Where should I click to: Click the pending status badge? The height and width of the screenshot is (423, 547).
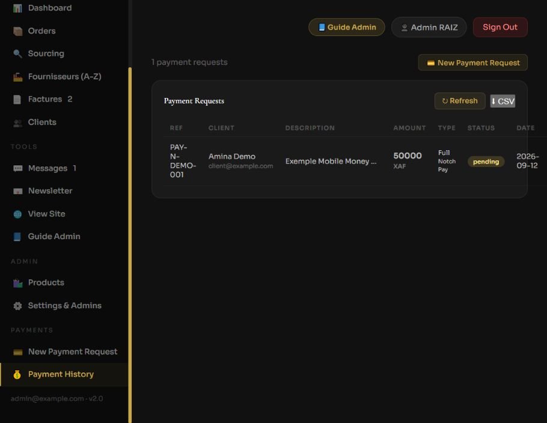point(486,162)
